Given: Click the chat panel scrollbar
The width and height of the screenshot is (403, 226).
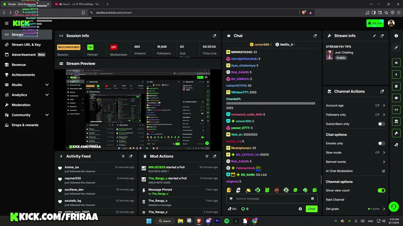Looking at the screenshot, I should (321, 180).
